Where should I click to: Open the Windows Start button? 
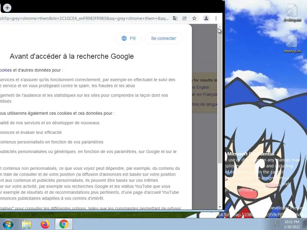[8, 224]
